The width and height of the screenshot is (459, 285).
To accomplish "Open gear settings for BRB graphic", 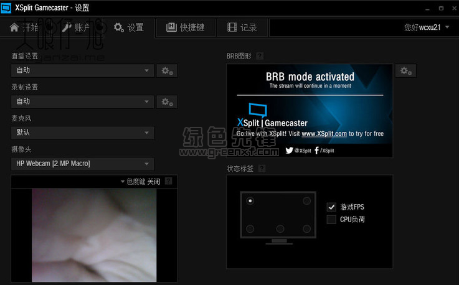I will 405,70.
